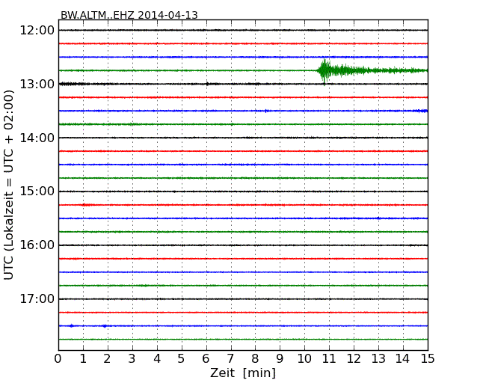Select the 13:00 time tick label

click(37, 84)
